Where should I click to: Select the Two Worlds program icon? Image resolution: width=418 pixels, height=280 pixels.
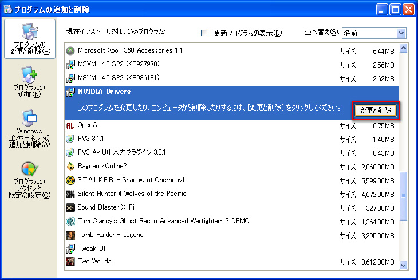click(x=70, y=262)
